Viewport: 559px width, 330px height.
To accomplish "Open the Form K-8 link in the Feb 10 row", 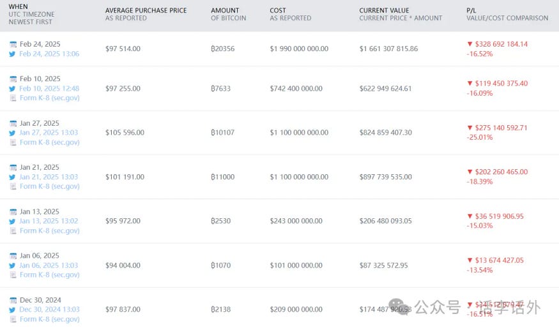I will pos(49,98).
